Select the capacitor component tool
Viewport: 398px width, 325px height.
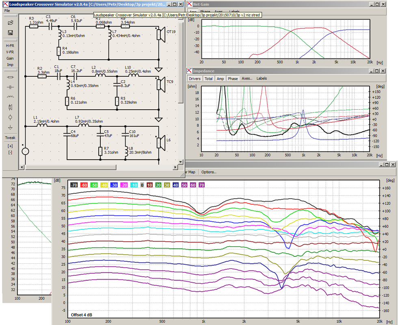11,87
